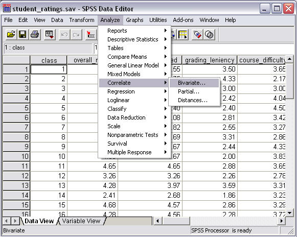Select row header 12
Image resolution: width=297 pixels, height=237 pixels.
16,176
